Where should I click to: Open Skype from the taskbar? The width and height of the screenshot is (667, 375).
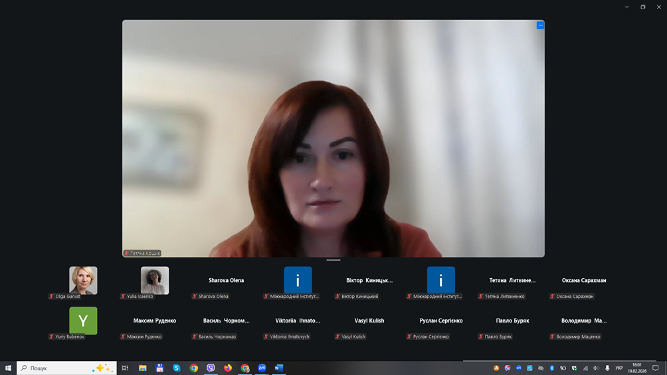click(177, 368)
